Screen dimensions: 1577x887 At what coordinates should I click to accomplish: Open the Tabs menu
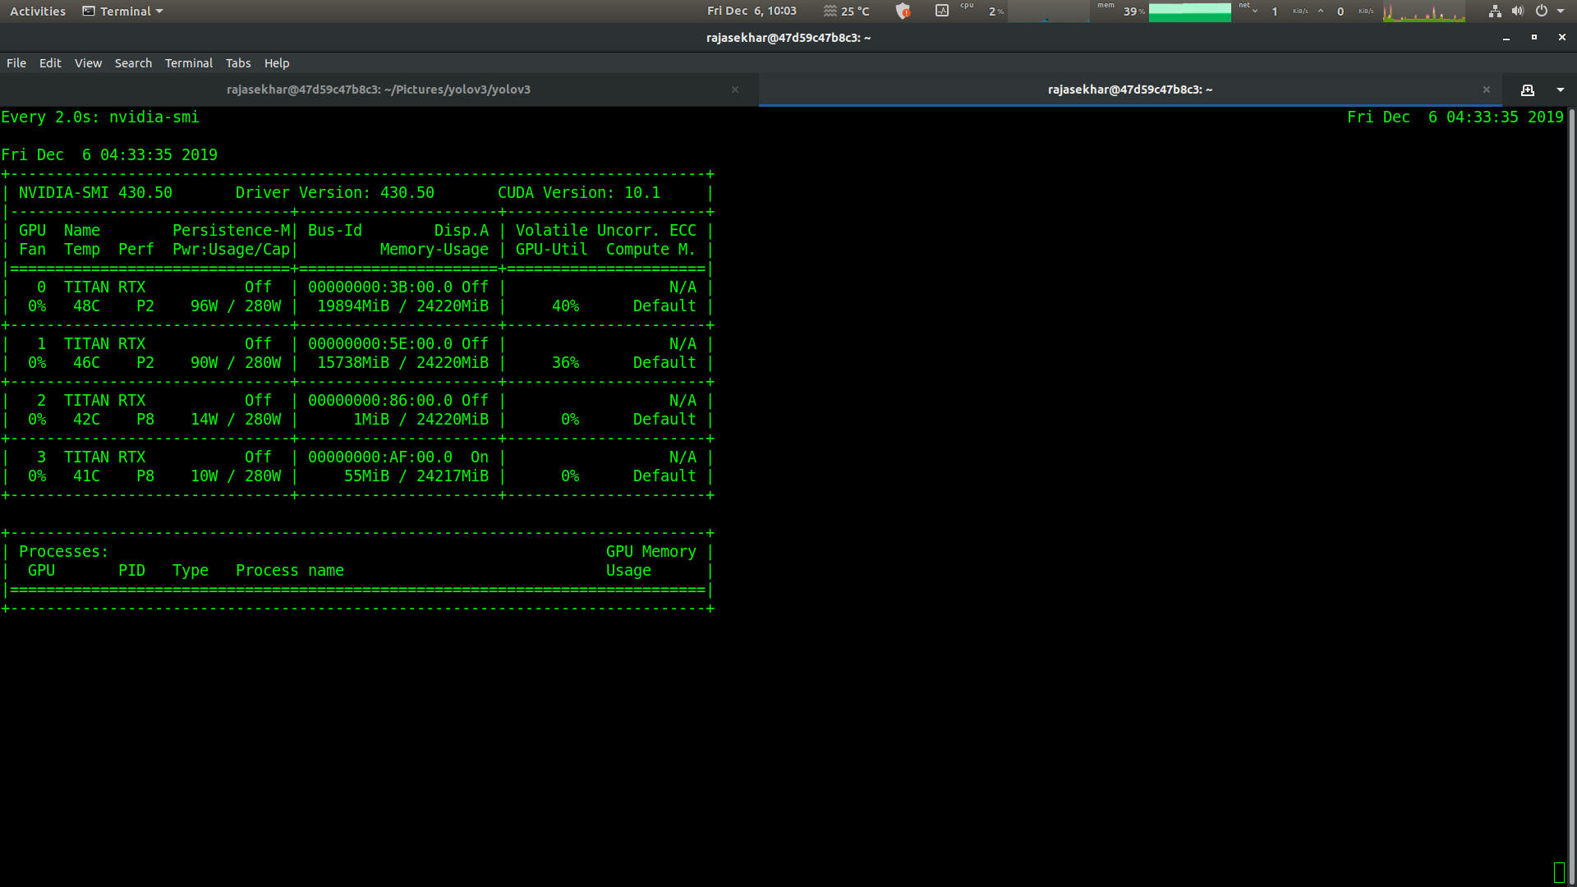[x=238, y=63]
